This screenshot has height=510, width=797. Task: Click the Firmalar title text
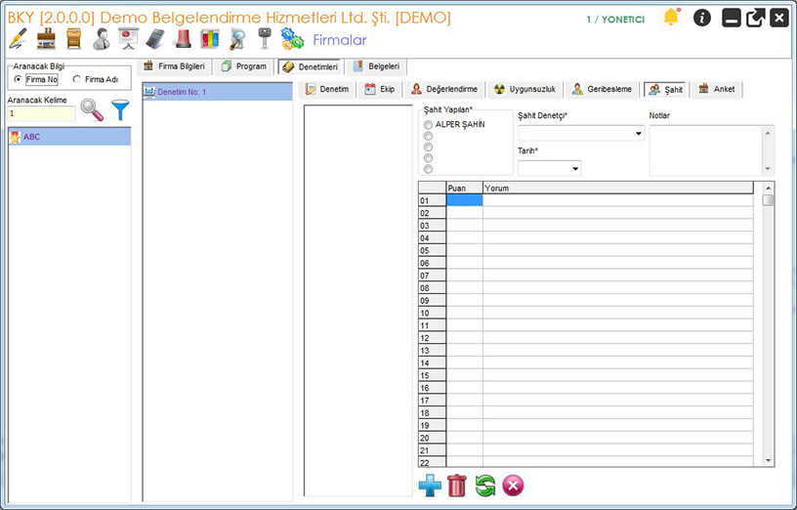pos(340,40)
